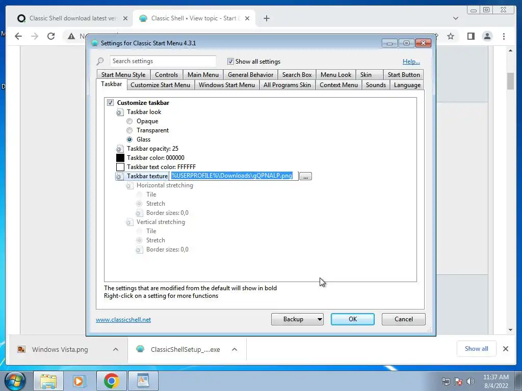Close the Classic Shell View topic tab
The width and height of the screenshot is (522, 391).
[x=247, y=18]
